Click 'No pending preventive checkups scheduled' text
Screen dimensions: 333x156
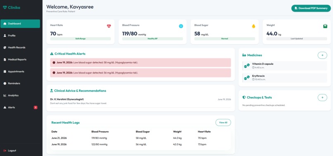click(264, 105)
